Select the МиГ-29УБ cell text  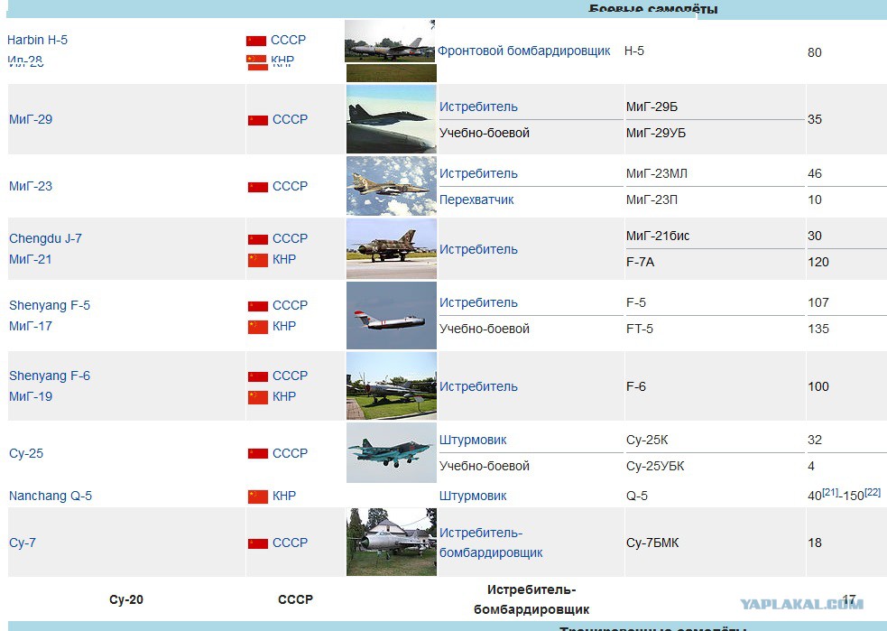656,133
